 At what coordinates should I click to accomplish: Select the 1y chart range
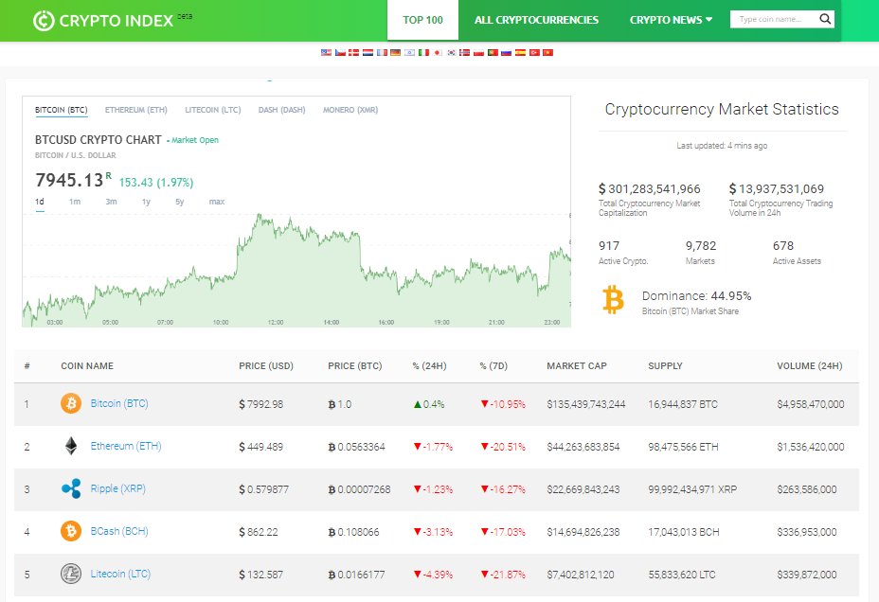pyautogui.click(x=146, y=202)
